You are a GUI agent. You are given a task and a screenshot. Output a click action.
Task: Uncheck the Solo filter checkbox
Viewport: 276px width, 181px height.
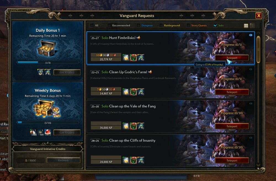[215, 25]
